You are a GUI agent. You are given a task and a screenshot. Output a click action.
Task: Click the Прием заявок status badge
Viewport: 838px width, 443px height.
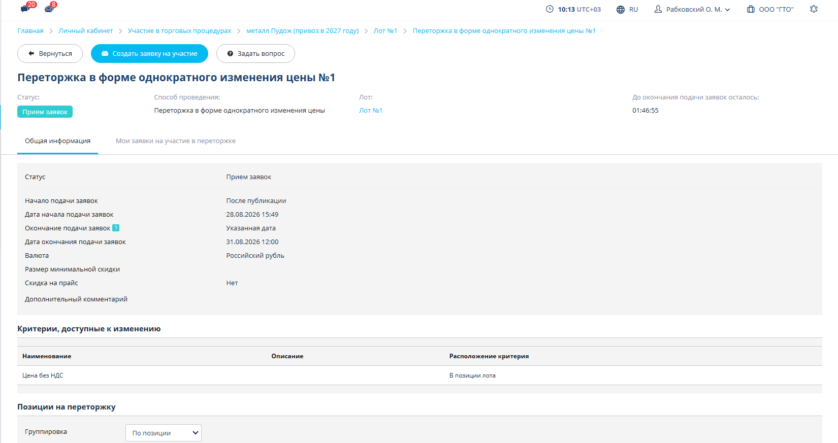point(45,112)
